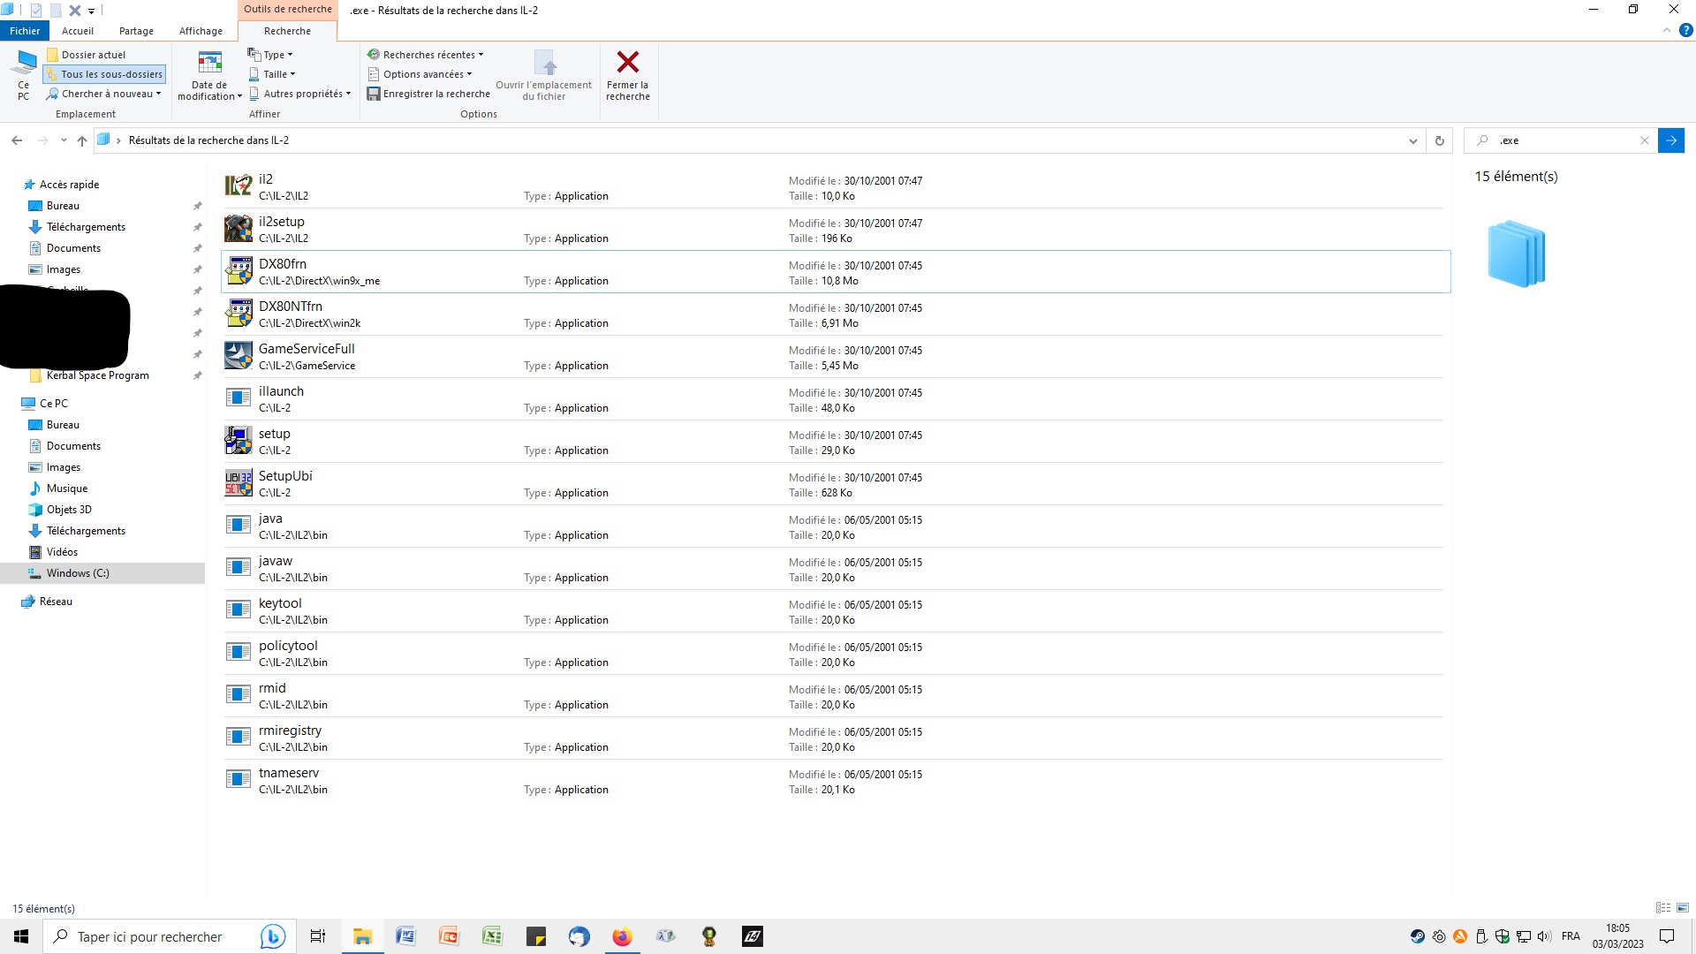Switch to the Affichage ribbon tab
Screen dimensions: 1696x954
201,31
